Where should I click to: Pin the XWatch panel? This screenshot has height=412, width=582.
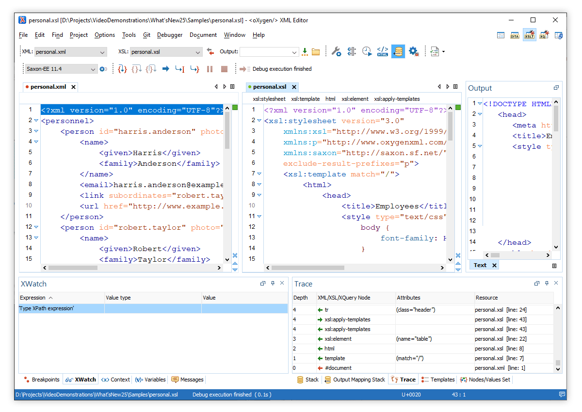(x=273, y=284)
